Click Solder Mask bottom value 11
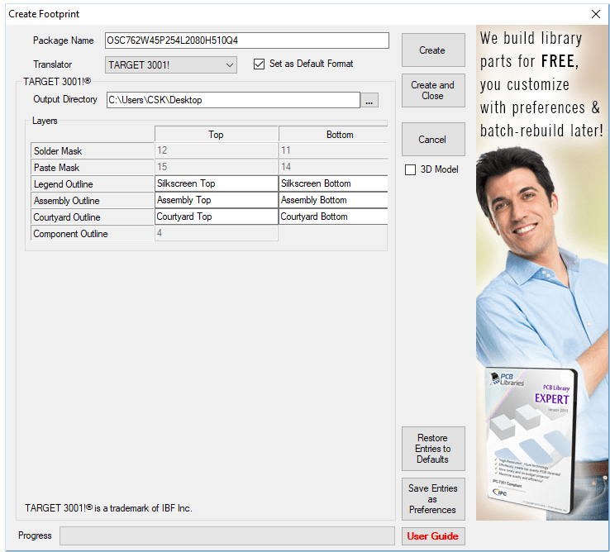Image resolution: width=610 pixels, height=552 pixels. 333,150
